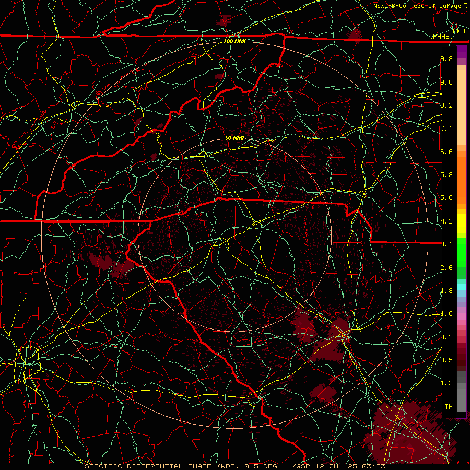Image resolution: width=470 pixels, height=470 pixels.
Task: Select the 0.2 value on the color scale
Action: tap(446, 337)
